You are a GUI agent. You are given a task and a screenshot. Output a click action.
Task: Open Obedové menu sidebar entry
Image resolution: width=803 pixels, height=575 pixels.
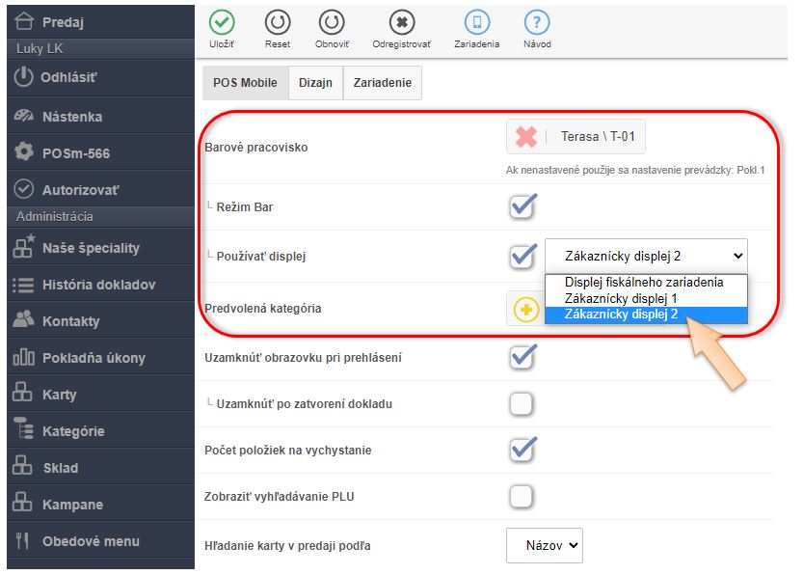101,540
